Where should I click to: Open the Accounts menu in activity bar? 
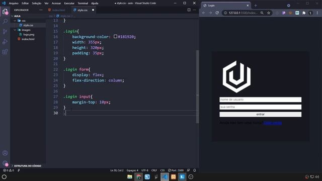point(5,153)
